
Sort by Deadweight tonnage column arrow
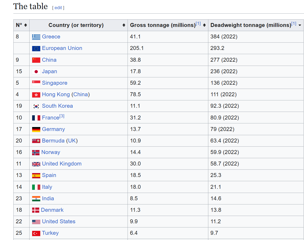pyautogui.click(x=300, y=25)
